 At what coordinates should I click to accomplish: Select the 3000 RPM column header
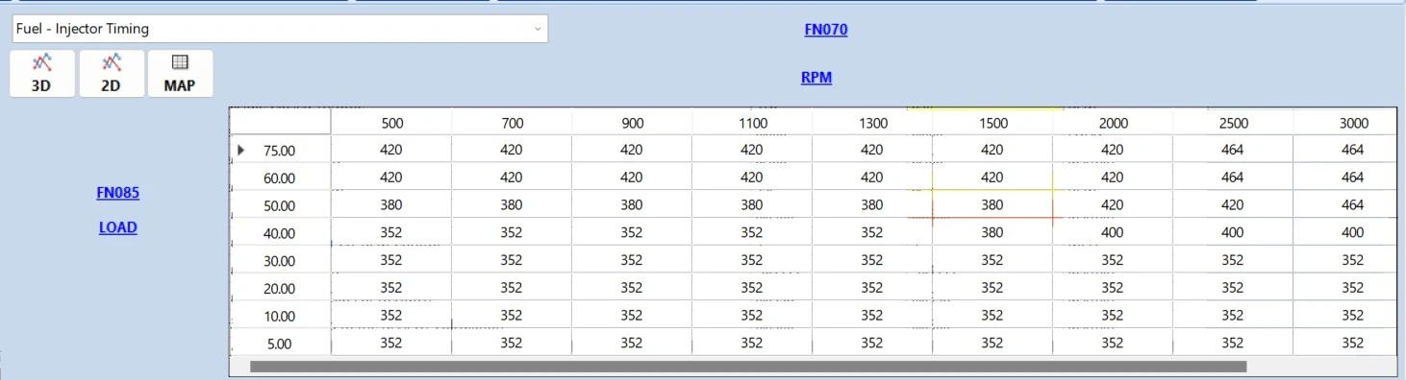pyautogui.click(x=1345, y=123)
